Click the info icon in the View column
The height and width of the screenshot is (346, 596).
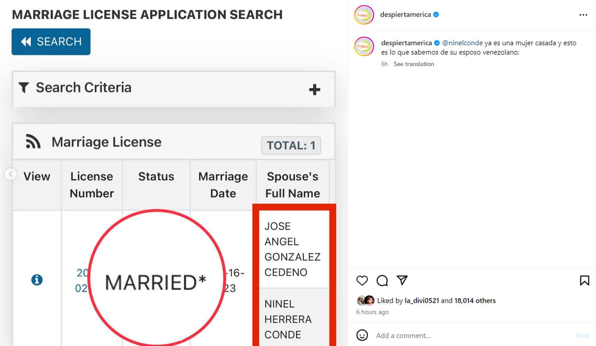(x=37, y=280)
